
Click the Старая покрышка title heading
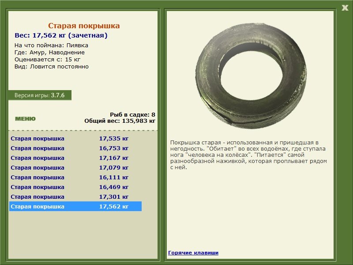coord(84,26)
